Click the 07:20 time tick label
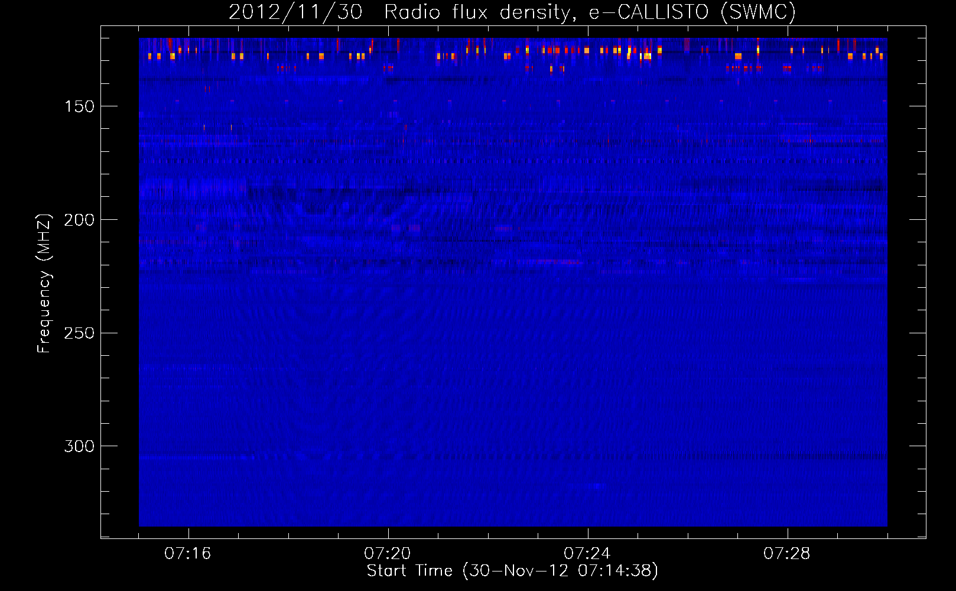 click(388, 554)
